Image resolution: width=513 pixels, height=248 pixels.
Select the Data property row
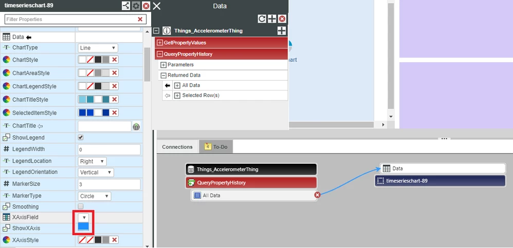(x=71, y=37)
